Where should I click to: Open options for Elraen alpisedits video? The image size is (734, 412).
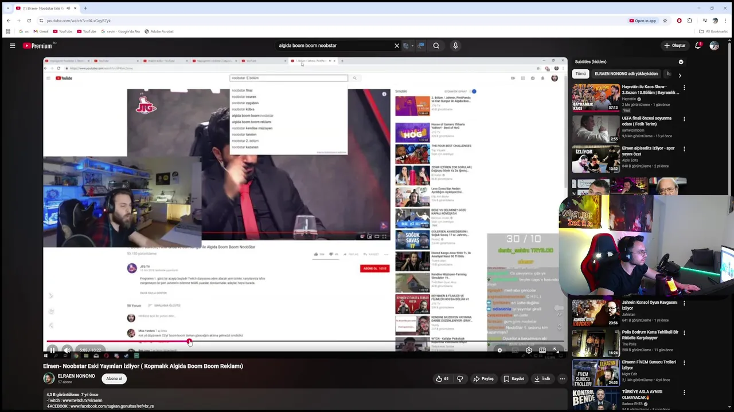pyautogui.click(x=684, y=149)
